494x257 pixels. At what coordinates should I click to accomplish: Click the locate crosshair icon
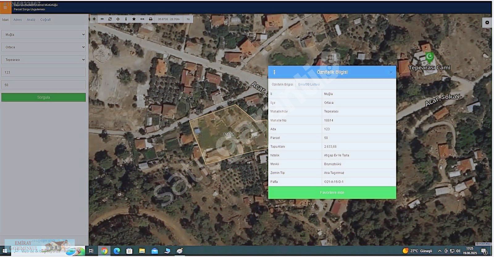click(118, 19)
